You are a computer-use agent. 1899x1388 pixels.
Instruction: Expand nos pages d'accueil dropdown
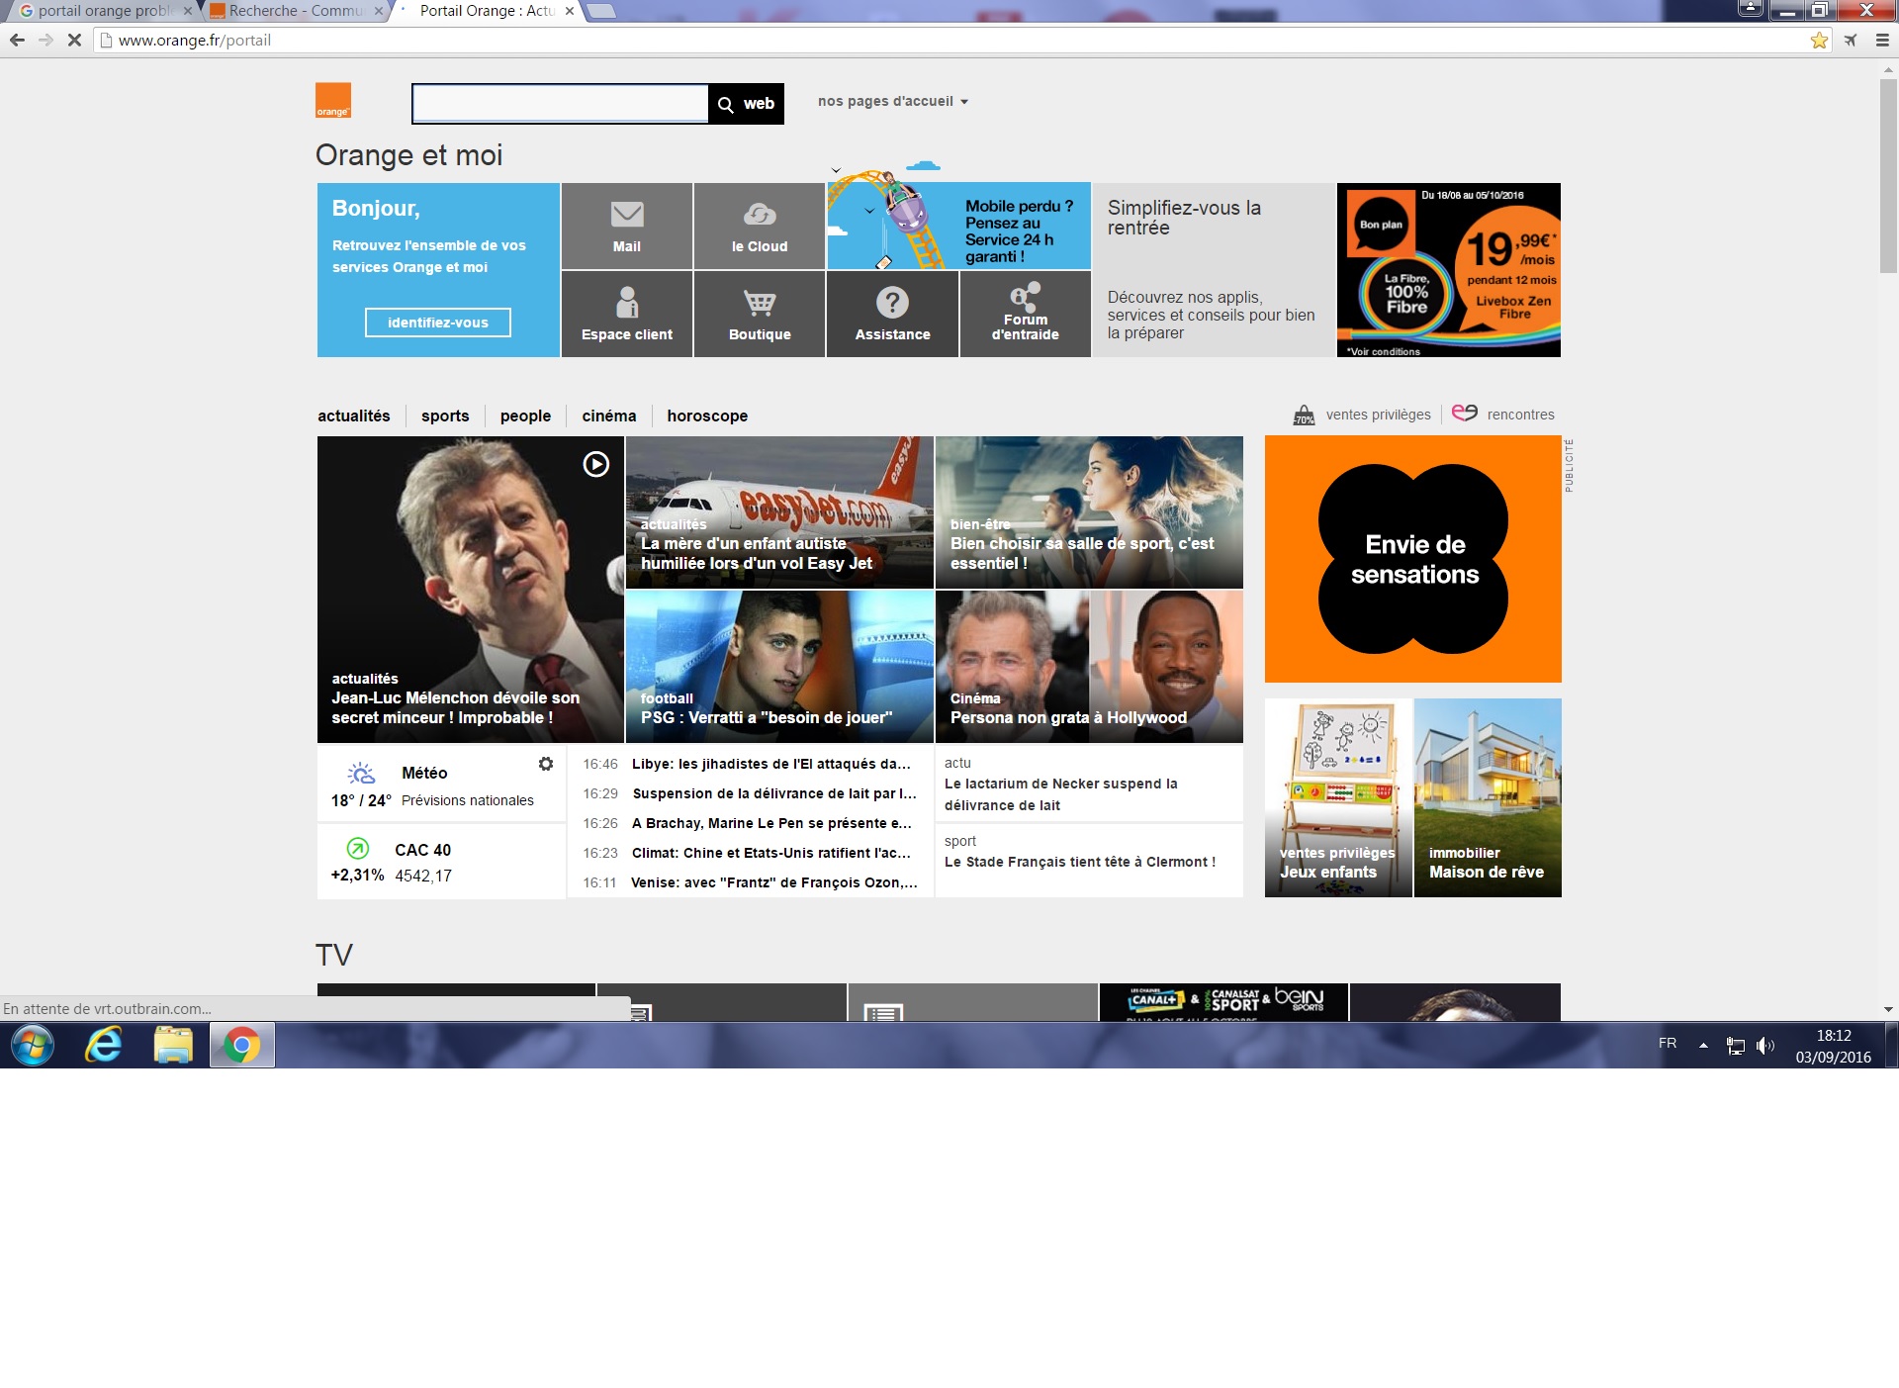[893, 101]
